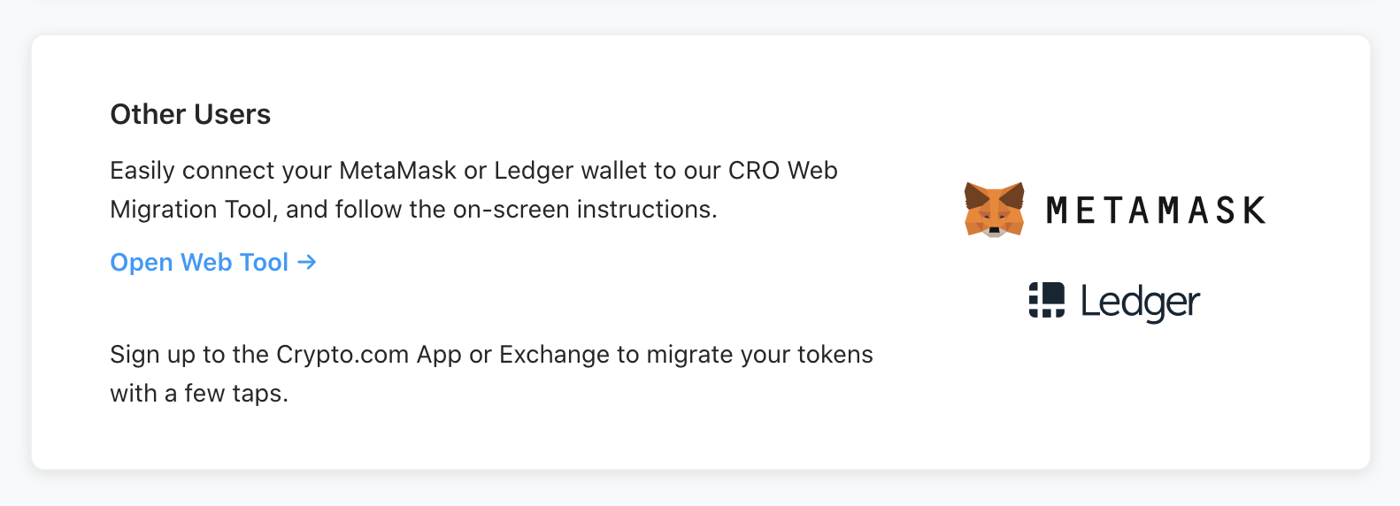Click the MetaMask fox icon
This screenshot has width=1400, height=506.
click(994, 210)
